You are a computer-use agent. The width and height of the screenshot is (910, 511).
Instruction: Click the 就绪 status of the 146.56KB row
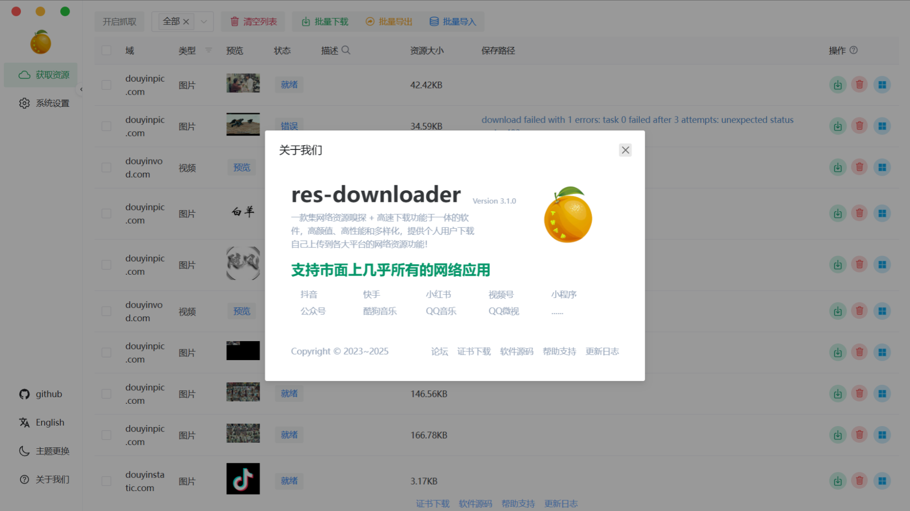click(x=289, y=394)
